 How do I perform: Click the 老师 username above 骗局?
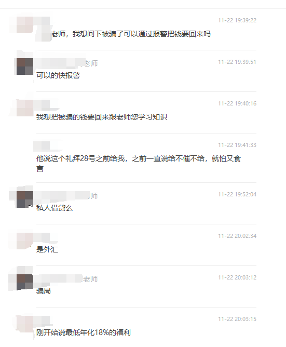click(90, 279)
